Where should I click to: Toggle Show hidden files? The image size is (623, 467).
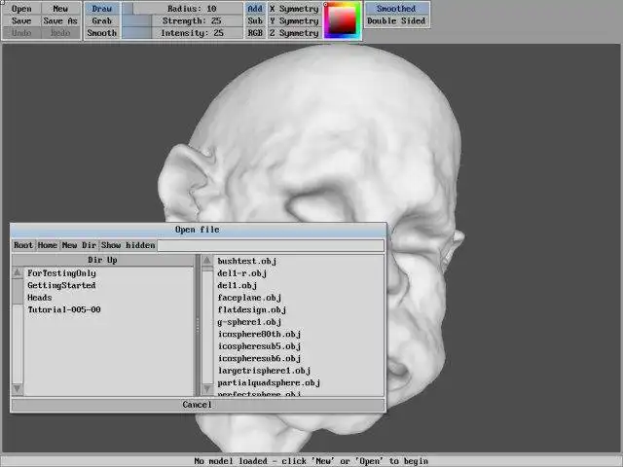pos(128,245)
